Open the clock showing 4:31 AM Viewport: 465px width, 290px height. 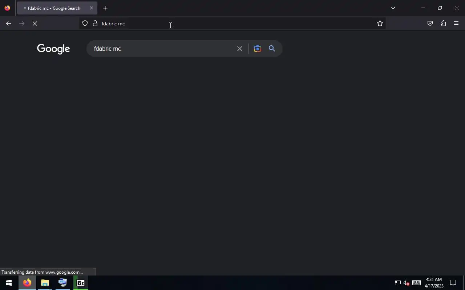pos(434,283)
